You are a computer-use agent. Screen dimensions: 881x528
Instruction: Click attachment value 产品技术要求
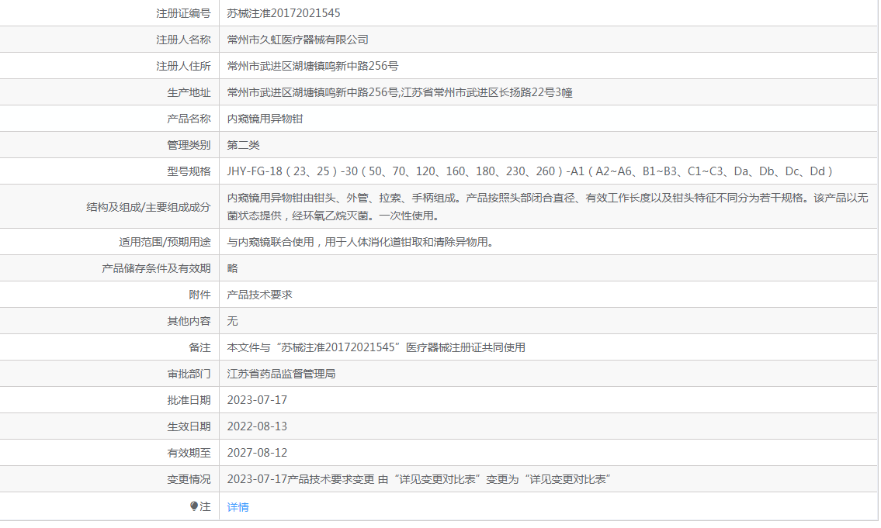pos(259,295)
